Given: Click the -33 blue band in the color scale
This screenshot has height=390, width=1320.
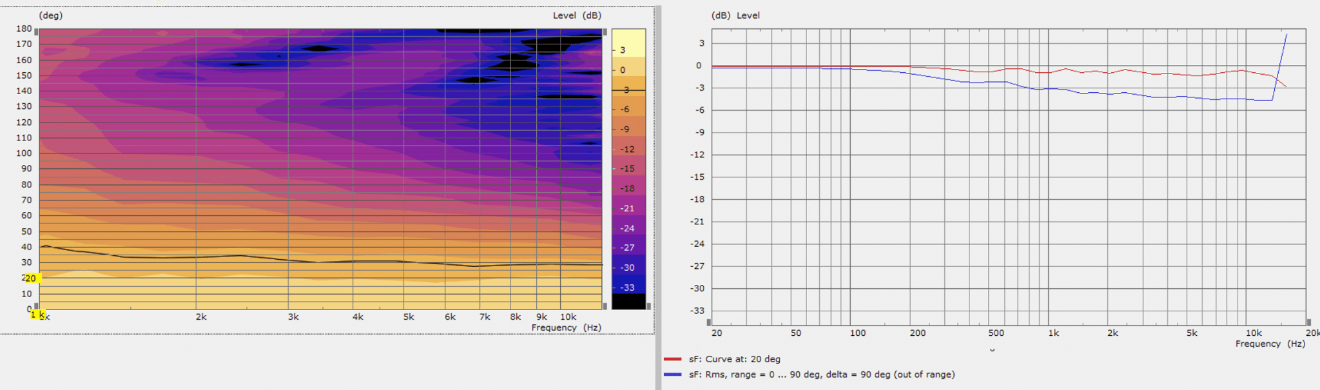Looking at the screenshot, I should (628, 286).
